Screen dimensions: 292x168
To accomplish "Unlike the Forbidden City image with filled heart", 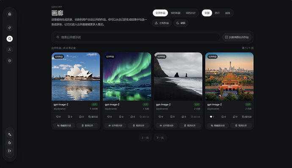I will pos(212,117).
